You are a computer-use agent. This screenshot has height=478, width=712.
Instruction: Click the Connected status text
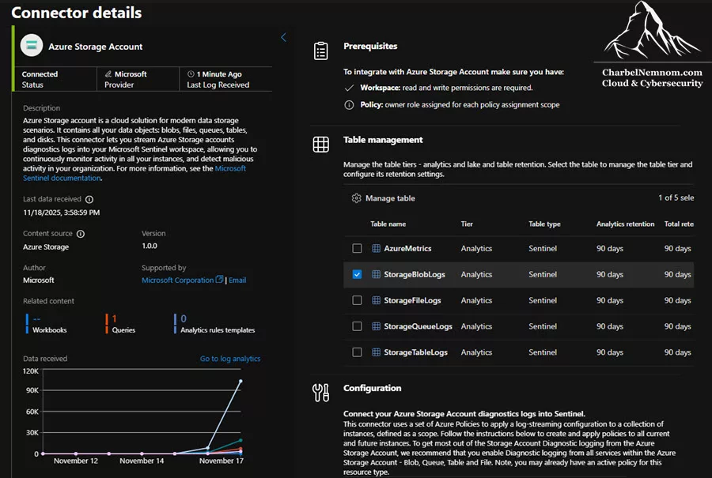(40, 74)
